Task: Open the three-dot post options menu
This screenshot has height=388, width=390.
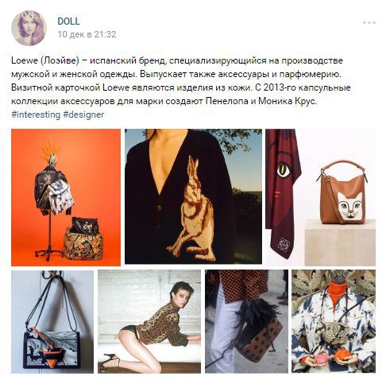Action: [369, 23]
